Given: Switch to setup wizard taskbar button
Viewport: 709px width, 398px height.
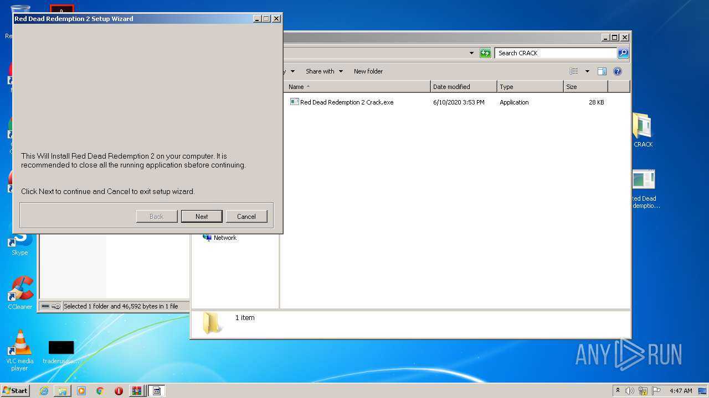Looking at the screenshot, I should [157, 391].
